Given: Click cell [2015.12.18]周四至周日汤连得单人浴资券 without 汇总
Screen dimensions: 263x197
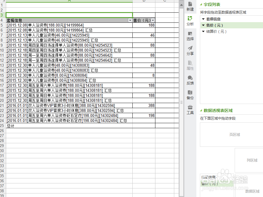Looking at the screenshot, I should click(69, 45).
